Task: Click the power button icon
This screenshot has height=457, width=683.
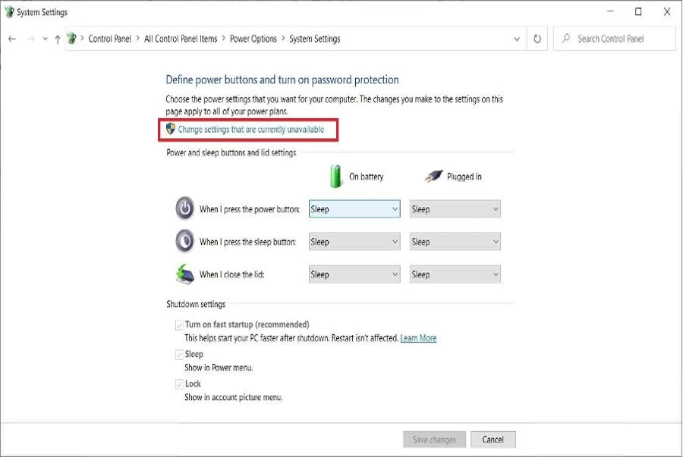Action: 184,208
